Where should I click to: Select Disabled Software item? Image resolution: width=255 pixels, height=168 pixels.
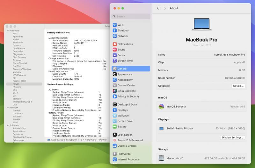(x=22, y=137)
